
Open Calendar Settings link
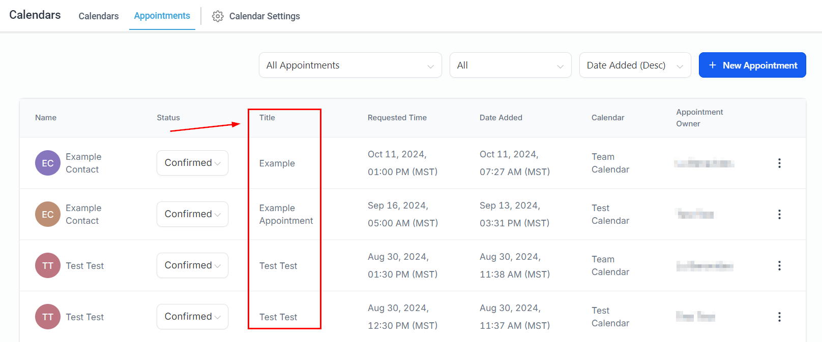(x=265, y=16)
